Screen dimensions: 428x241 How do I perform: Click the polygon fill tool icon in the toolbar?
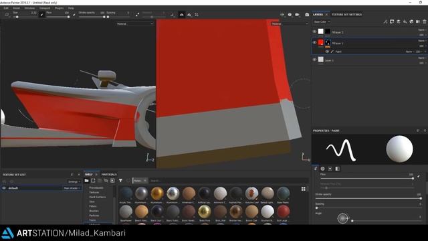pyautogui.click(x=7, y=15)
